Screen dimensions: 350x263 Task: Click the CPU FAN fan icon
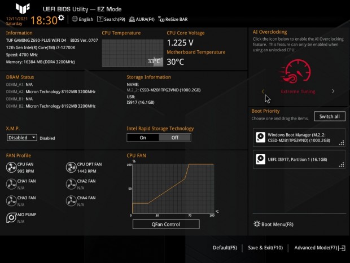(11, 168)
